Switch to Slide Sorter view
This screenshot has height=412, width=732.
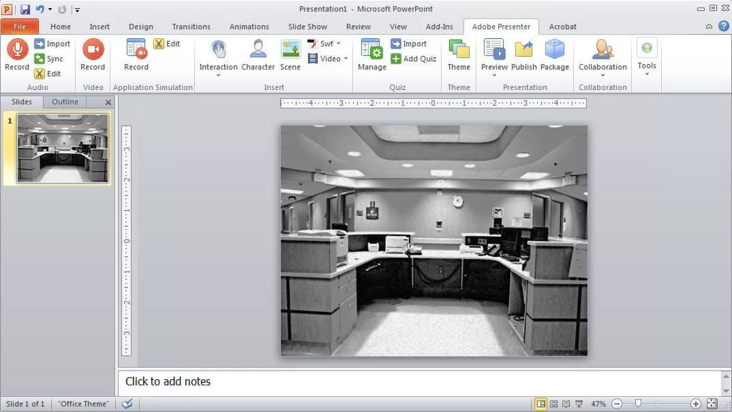click(x=554, y=404)
